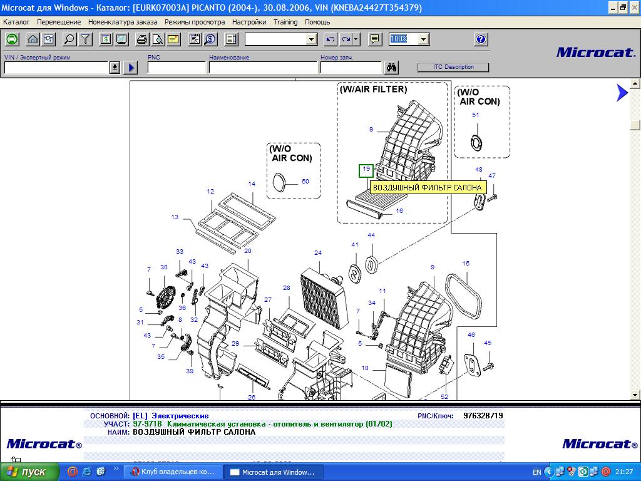Click the blue VIN go arrow button
Screen dimensions: 641x481
pos(131,68)
